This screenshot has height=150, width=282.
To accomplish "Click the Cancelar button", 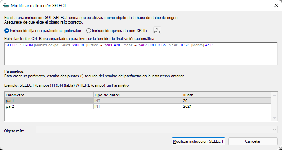I will pos(253,141).
